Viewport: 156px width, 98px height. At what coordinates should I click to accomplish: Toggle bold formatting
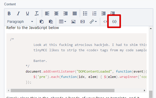coord(9,13)
